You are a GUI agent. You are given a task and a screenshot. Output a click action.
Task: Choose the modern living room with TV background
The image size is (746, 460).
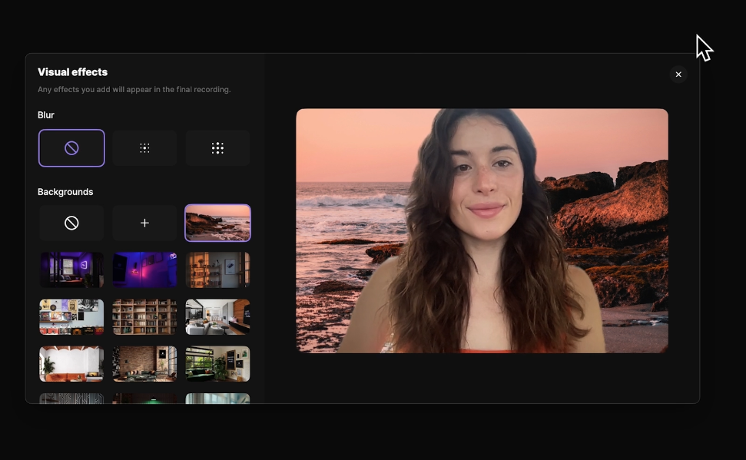pyautogui.click(x=217, y=317)
